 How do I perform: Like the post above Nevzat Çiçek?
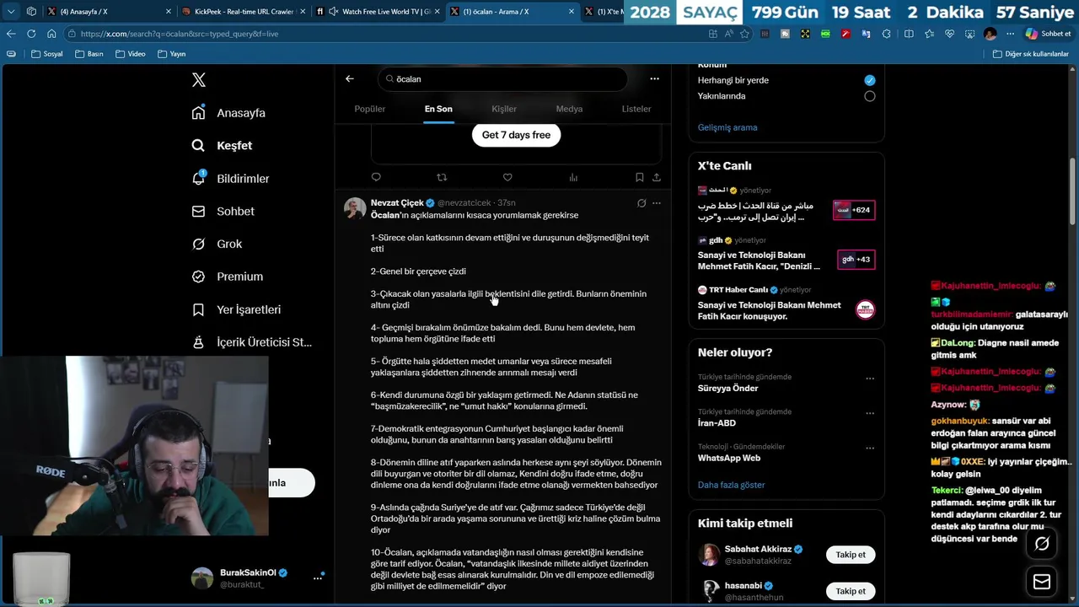[507, 177]
